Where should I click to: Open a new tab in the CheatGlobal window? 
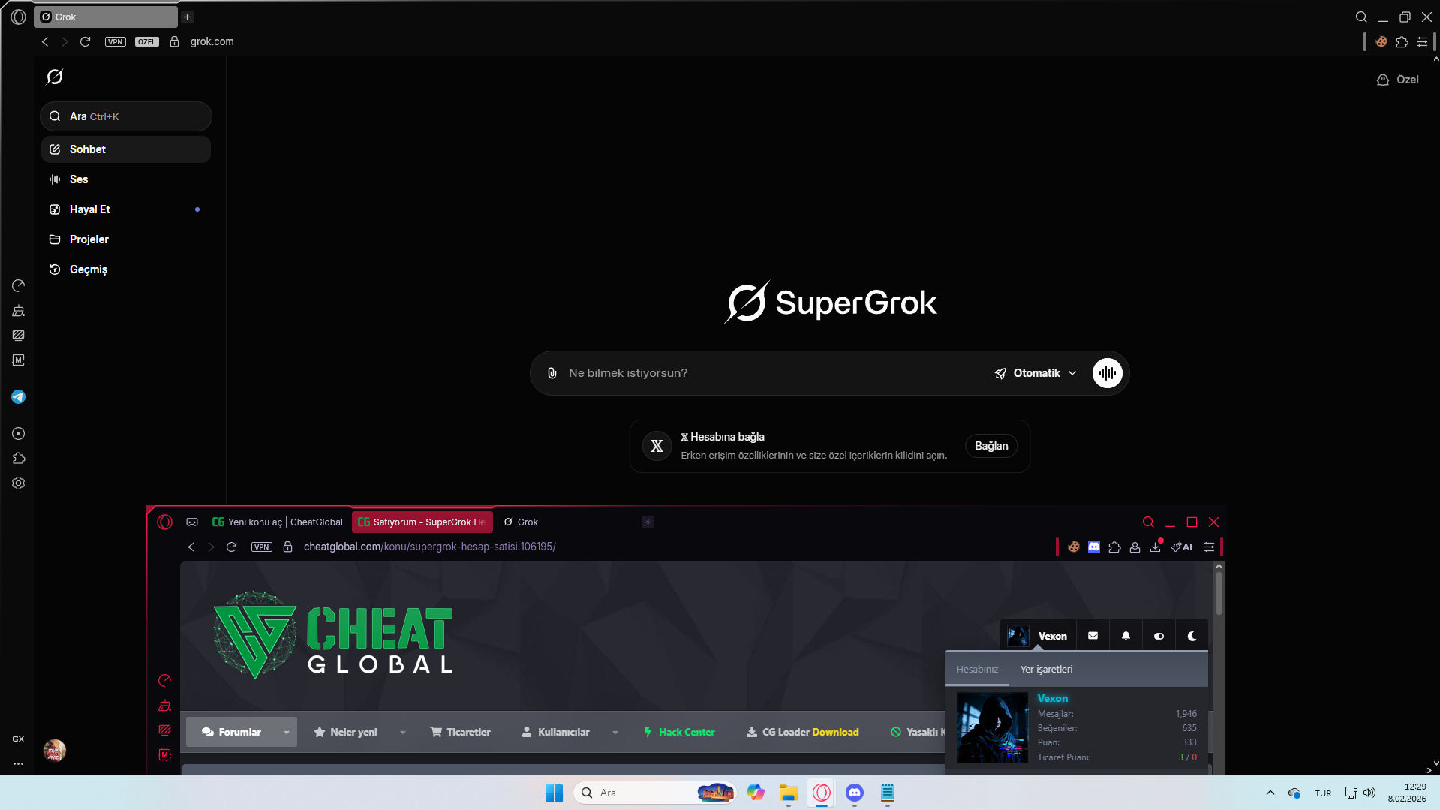tap(648, 522)
